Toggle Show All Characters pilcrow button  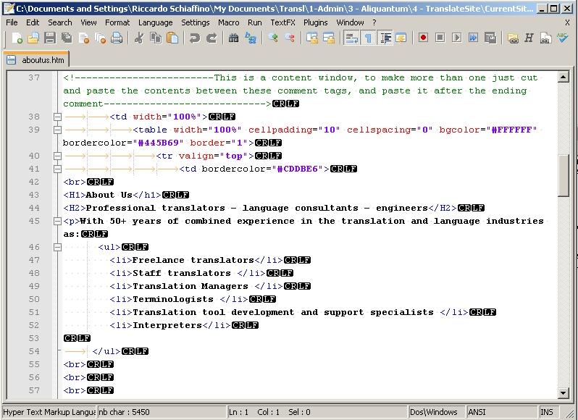pyautogui.click(x=368, y=38)
